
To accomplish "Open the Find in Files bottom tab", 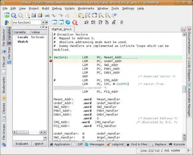I will pyautogui.click(x=137, y=144).
